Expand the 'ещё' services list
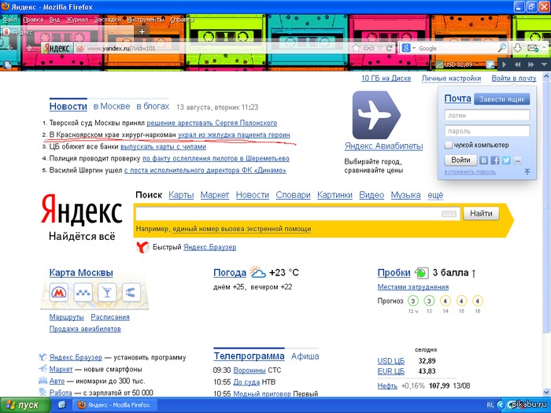This screenshot has height=413, width=551. [x=435, y=195]
